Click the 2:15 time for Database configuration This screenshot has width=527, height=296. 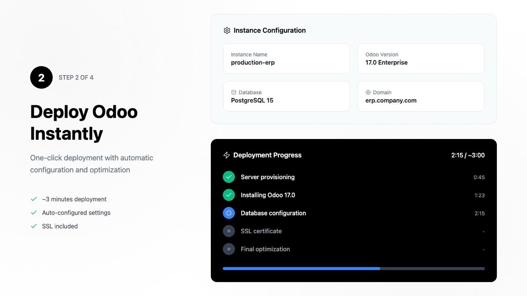pos(479,213)
